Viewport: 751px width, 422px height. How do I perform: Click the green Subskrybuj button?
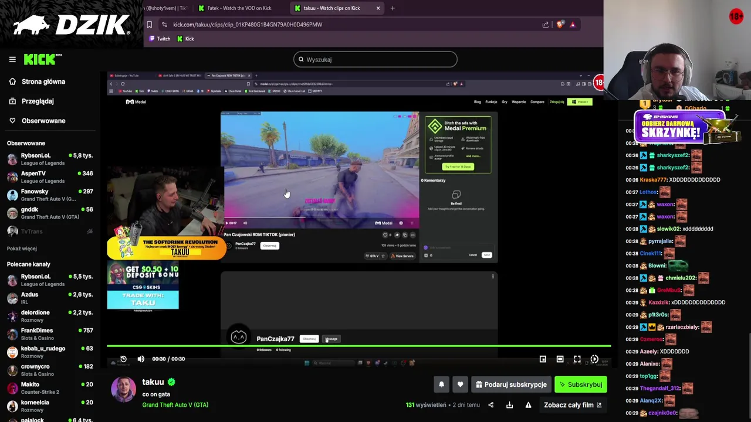tap(581, 384)
